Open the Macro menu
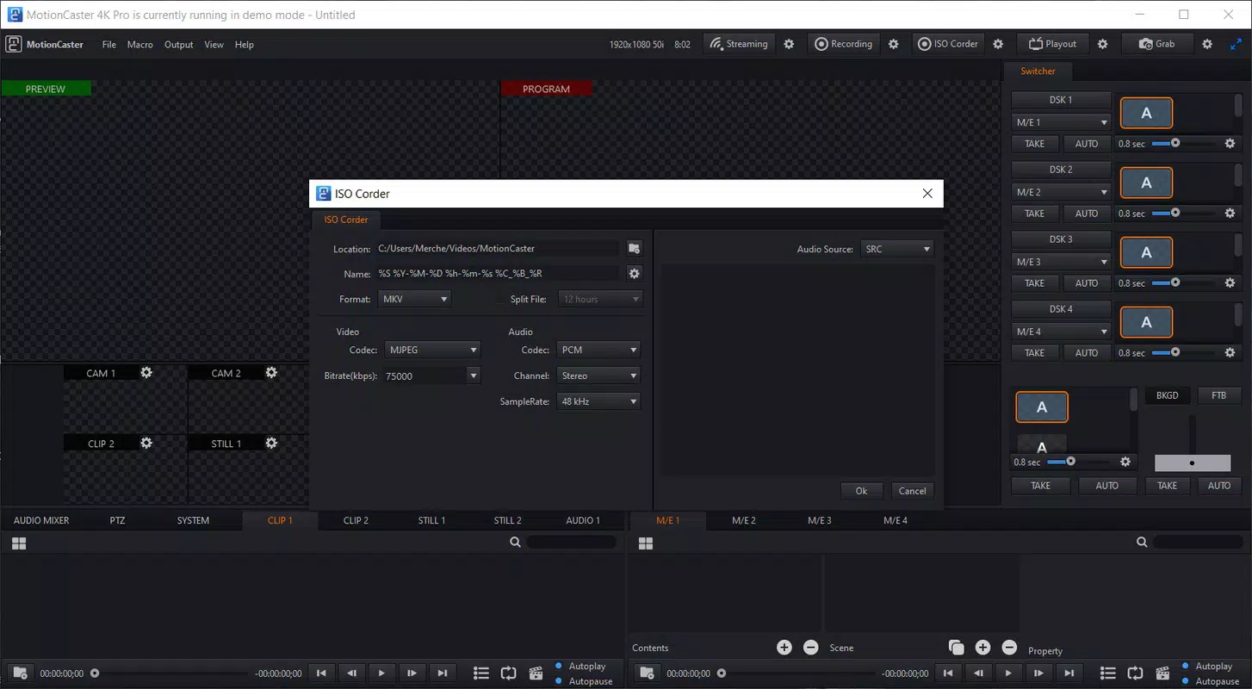The image size is (1252, 689). coord(139,45)
